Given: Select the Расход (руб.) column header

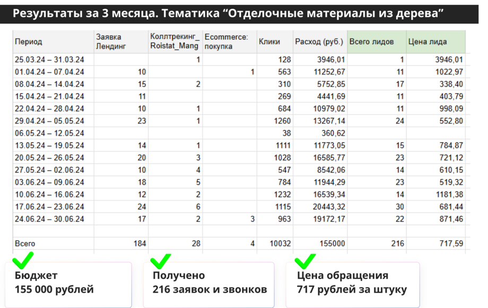Looking at the screenshot, I should tap(320, 42).
